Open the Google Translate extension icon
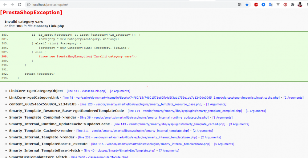Screen dimensions: 308x158 click(270, 5)
